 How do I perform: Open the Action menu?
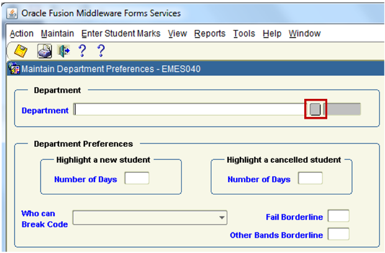[x=22, y=34]
